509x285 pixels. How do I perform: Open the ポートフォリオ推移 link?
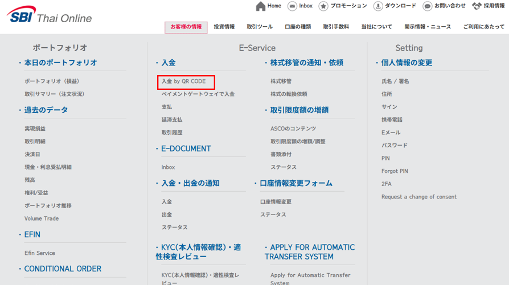(48, 205)
